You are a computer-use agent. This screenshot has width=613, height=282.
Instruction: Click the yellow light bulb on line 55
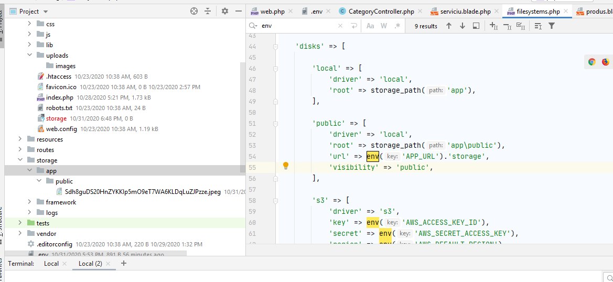tap(286, 166)
